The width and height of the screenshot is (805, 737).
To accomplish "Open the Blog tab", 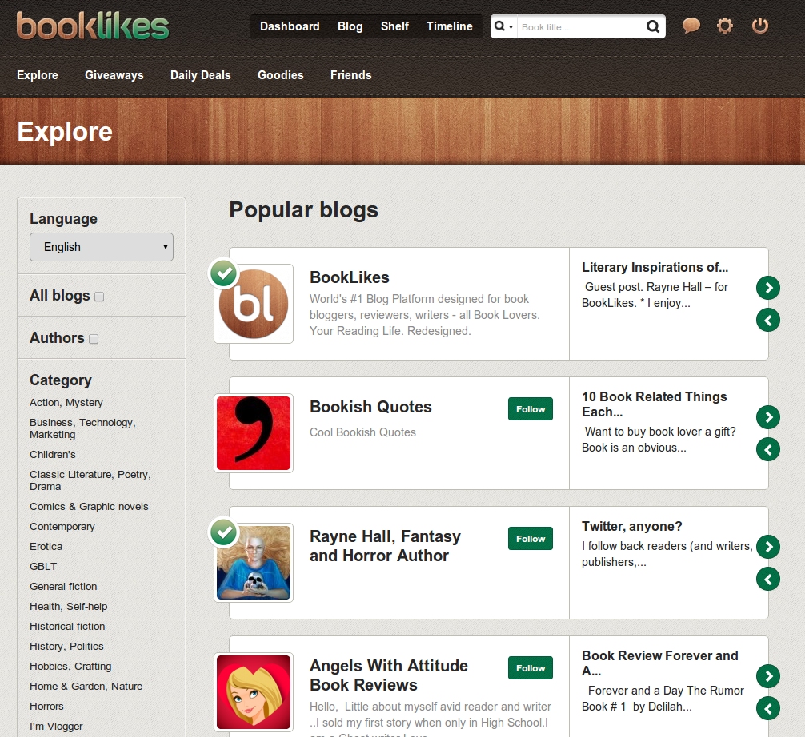I will (x=350, y=26).
